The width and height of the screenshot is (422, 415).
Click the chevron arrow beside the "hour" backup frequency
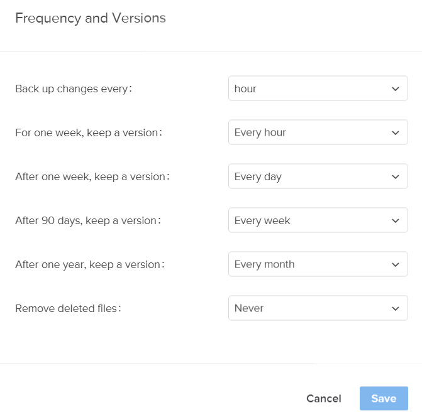[395, 89]
